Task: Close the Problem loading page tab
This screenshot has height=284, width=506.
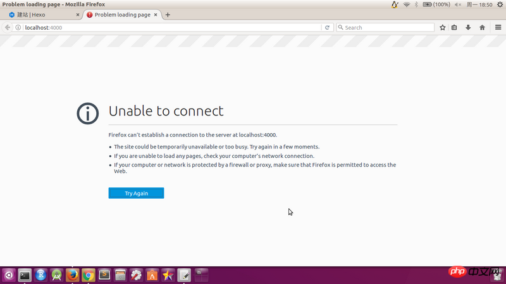Action: tap(156, 15)
